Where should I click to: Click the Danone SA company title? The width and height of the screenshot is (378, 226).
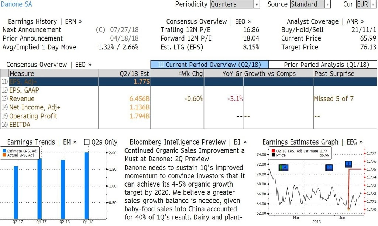(16, 4)
